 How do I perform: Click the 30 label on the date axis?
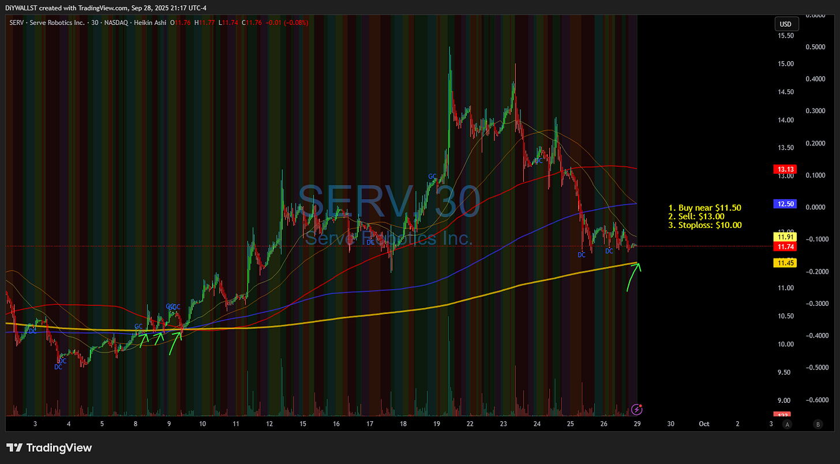(671, 424)
